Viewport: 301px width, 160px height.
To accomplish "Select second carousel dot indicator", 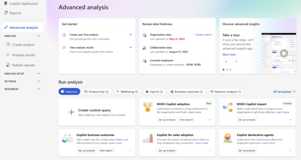I will (227, 70).
